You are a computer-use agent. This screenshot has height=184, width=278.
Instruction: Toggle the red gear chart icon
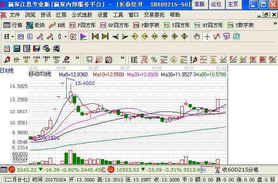click(73, 36)
